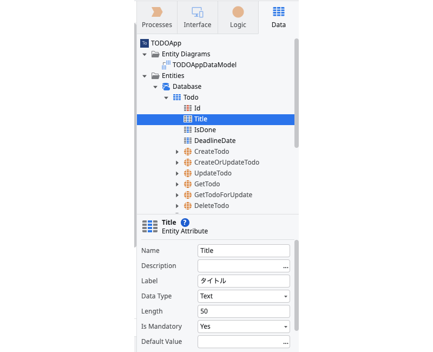Open the TODOAppDataModel diagram icon
433x352 pixels.
166,65
